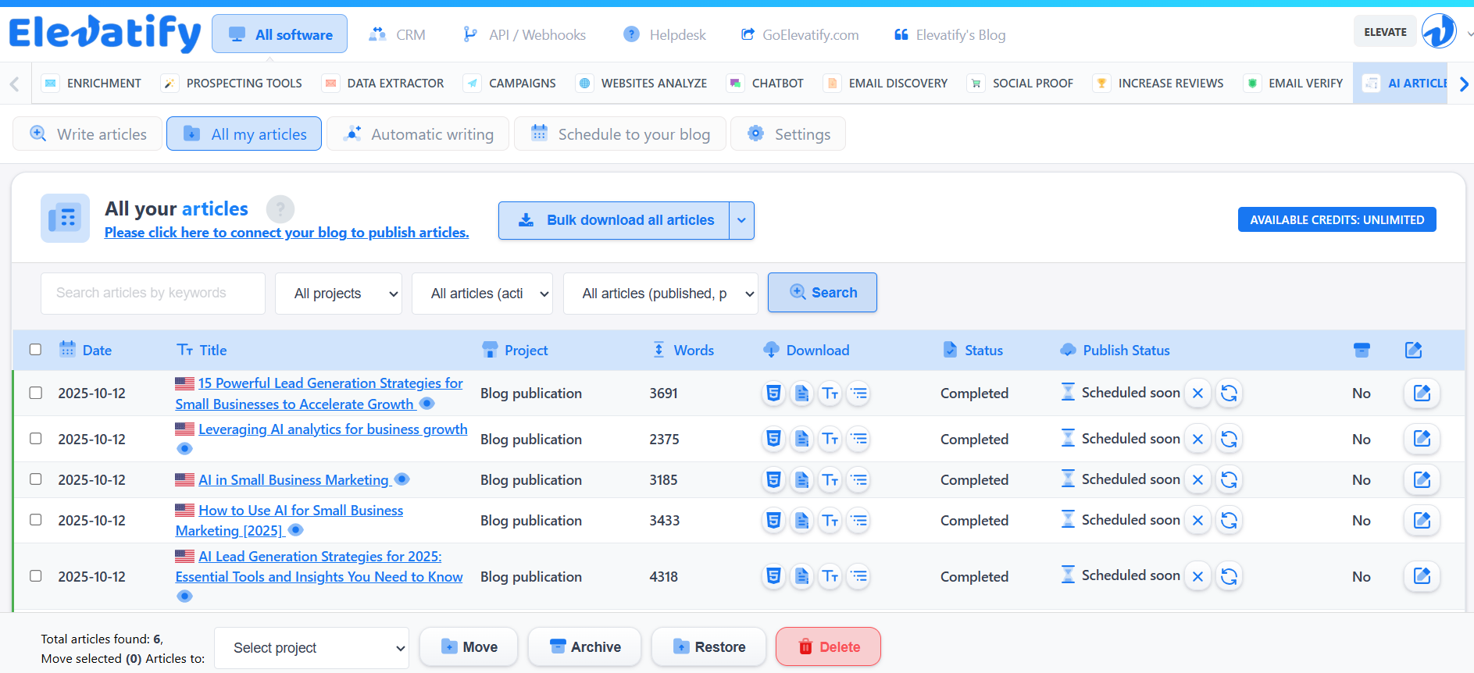Download HTML for 'AI in Small Business Marketing'
Image resolution: width=1474 pixels, height=673 pixels.
(773, 480)
